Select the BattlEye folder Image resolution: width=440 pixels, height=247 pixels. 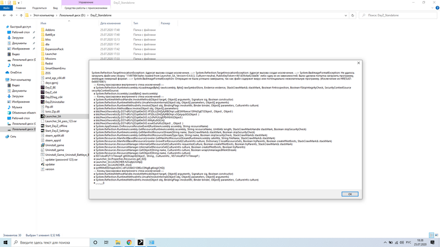click(50, 35)
